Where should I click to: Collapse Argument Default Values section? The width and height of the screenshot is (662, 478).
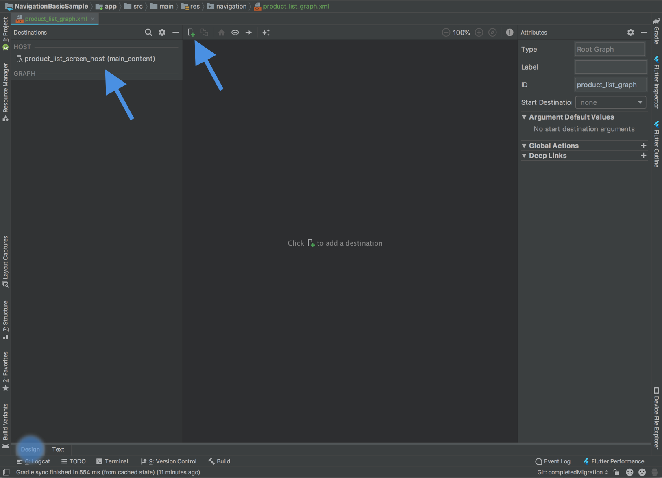(524, 117)
